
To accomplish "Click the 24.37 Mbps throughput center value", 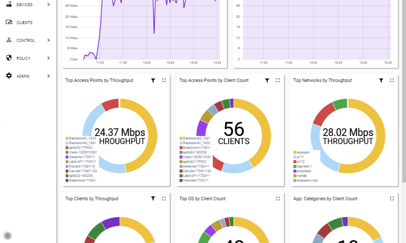I will tap(120, 133).
